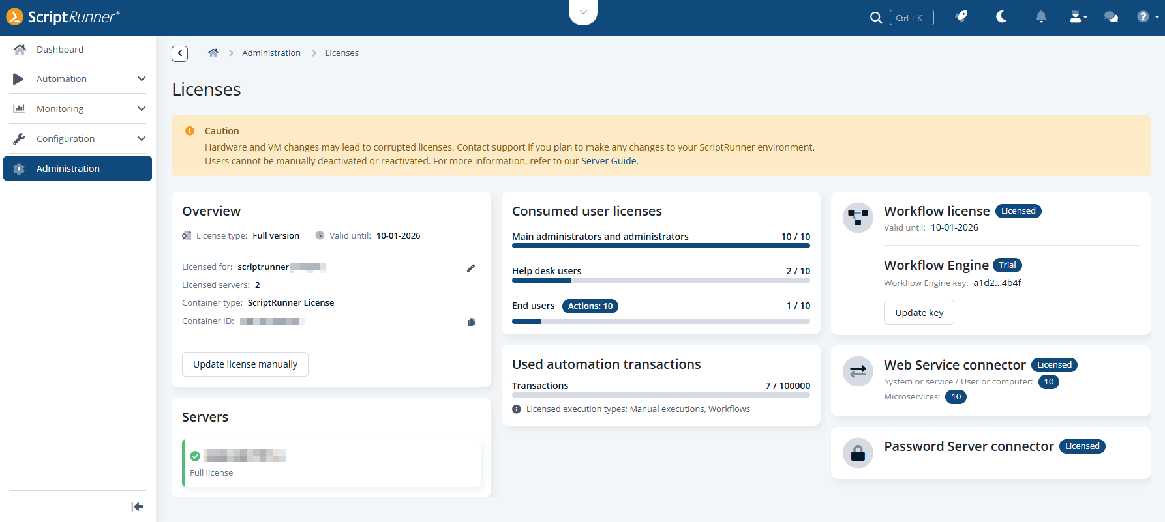Click the Web Service connector Licensed badge

[x=1054, y=365]
